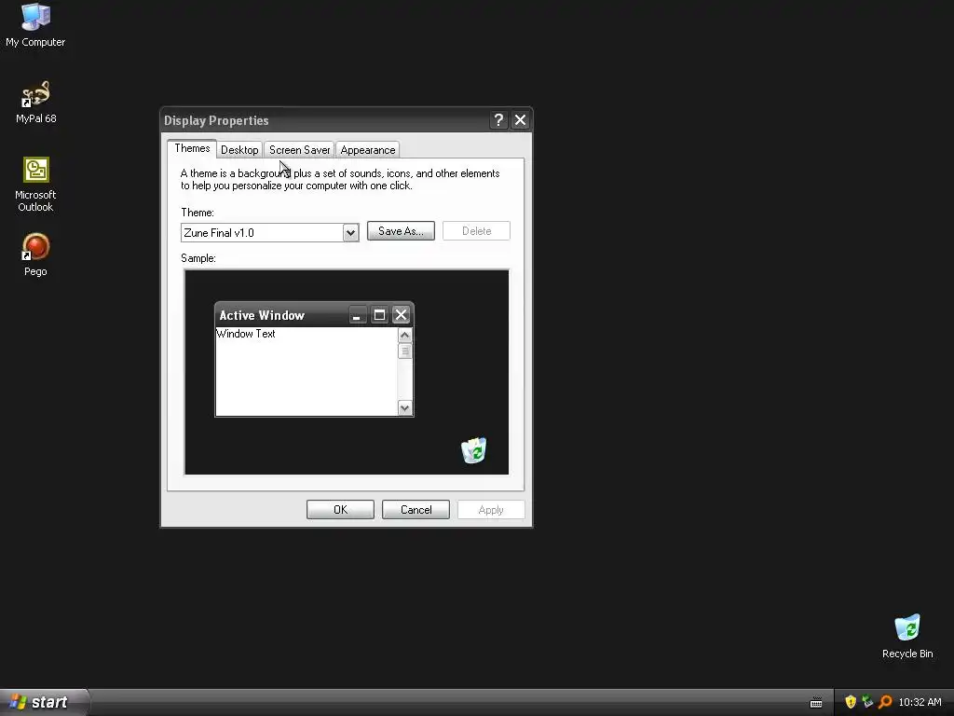Click the OK button
The width and height of the screenshot is (954, 716).
tap(340, 510)
